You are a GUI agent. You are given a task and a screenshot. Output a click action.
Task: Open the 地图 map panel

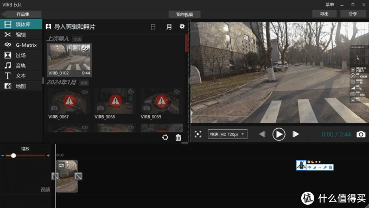pos(21,86)
